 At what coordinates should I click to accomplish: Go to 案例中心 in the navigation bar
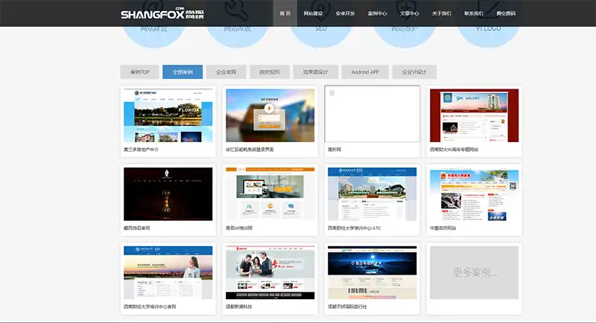[378, 13]
